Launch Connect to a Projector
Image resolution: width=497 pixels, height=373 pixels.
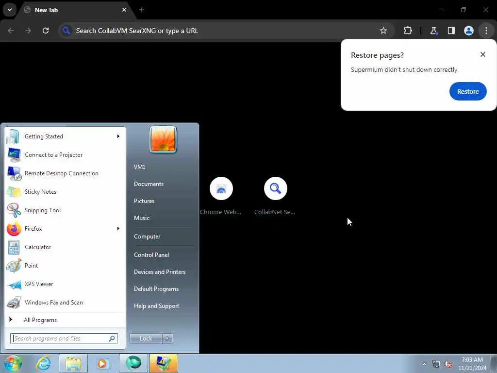pyautogui.click(x=66, y=155)
